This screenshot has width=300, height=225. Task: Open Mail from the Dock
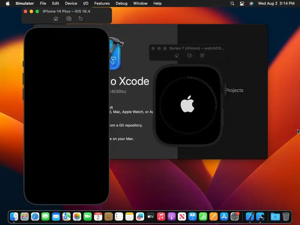[x=56, y=217]
